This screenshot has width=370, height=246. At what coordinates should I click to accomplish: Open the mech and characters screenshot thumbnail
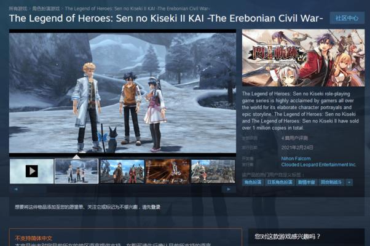pyautogui.click(x=122, y=171)
